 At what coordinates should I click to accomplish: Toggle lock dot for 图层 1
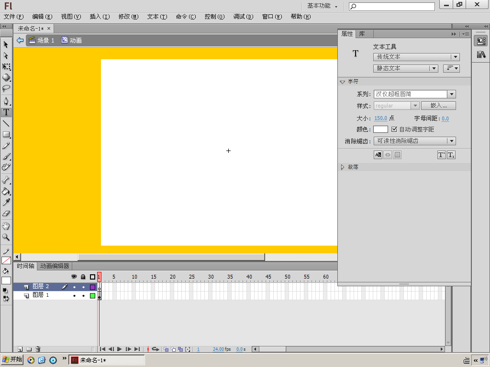83,295
